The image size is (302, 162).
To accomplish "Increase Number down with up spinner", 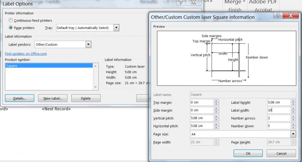I will (293, 124).
